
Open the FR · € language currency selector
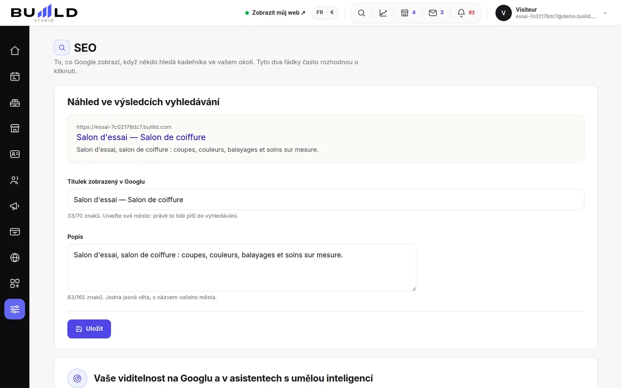(x=325, y=13)
